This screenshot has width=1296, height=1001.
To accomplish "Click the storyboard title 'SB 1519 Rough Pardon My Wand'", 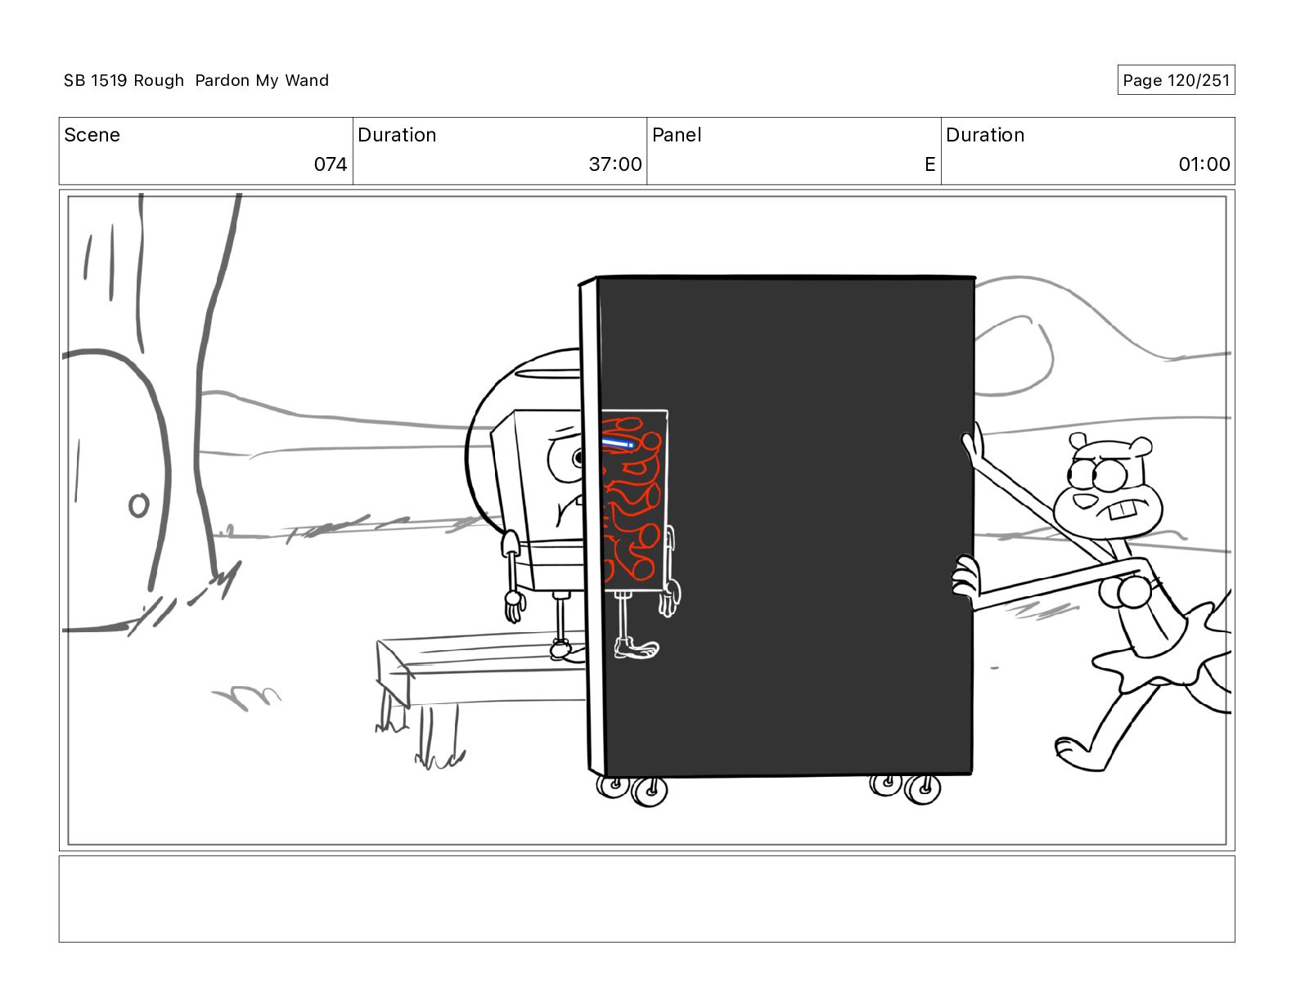I will click(x=196, y=80).
